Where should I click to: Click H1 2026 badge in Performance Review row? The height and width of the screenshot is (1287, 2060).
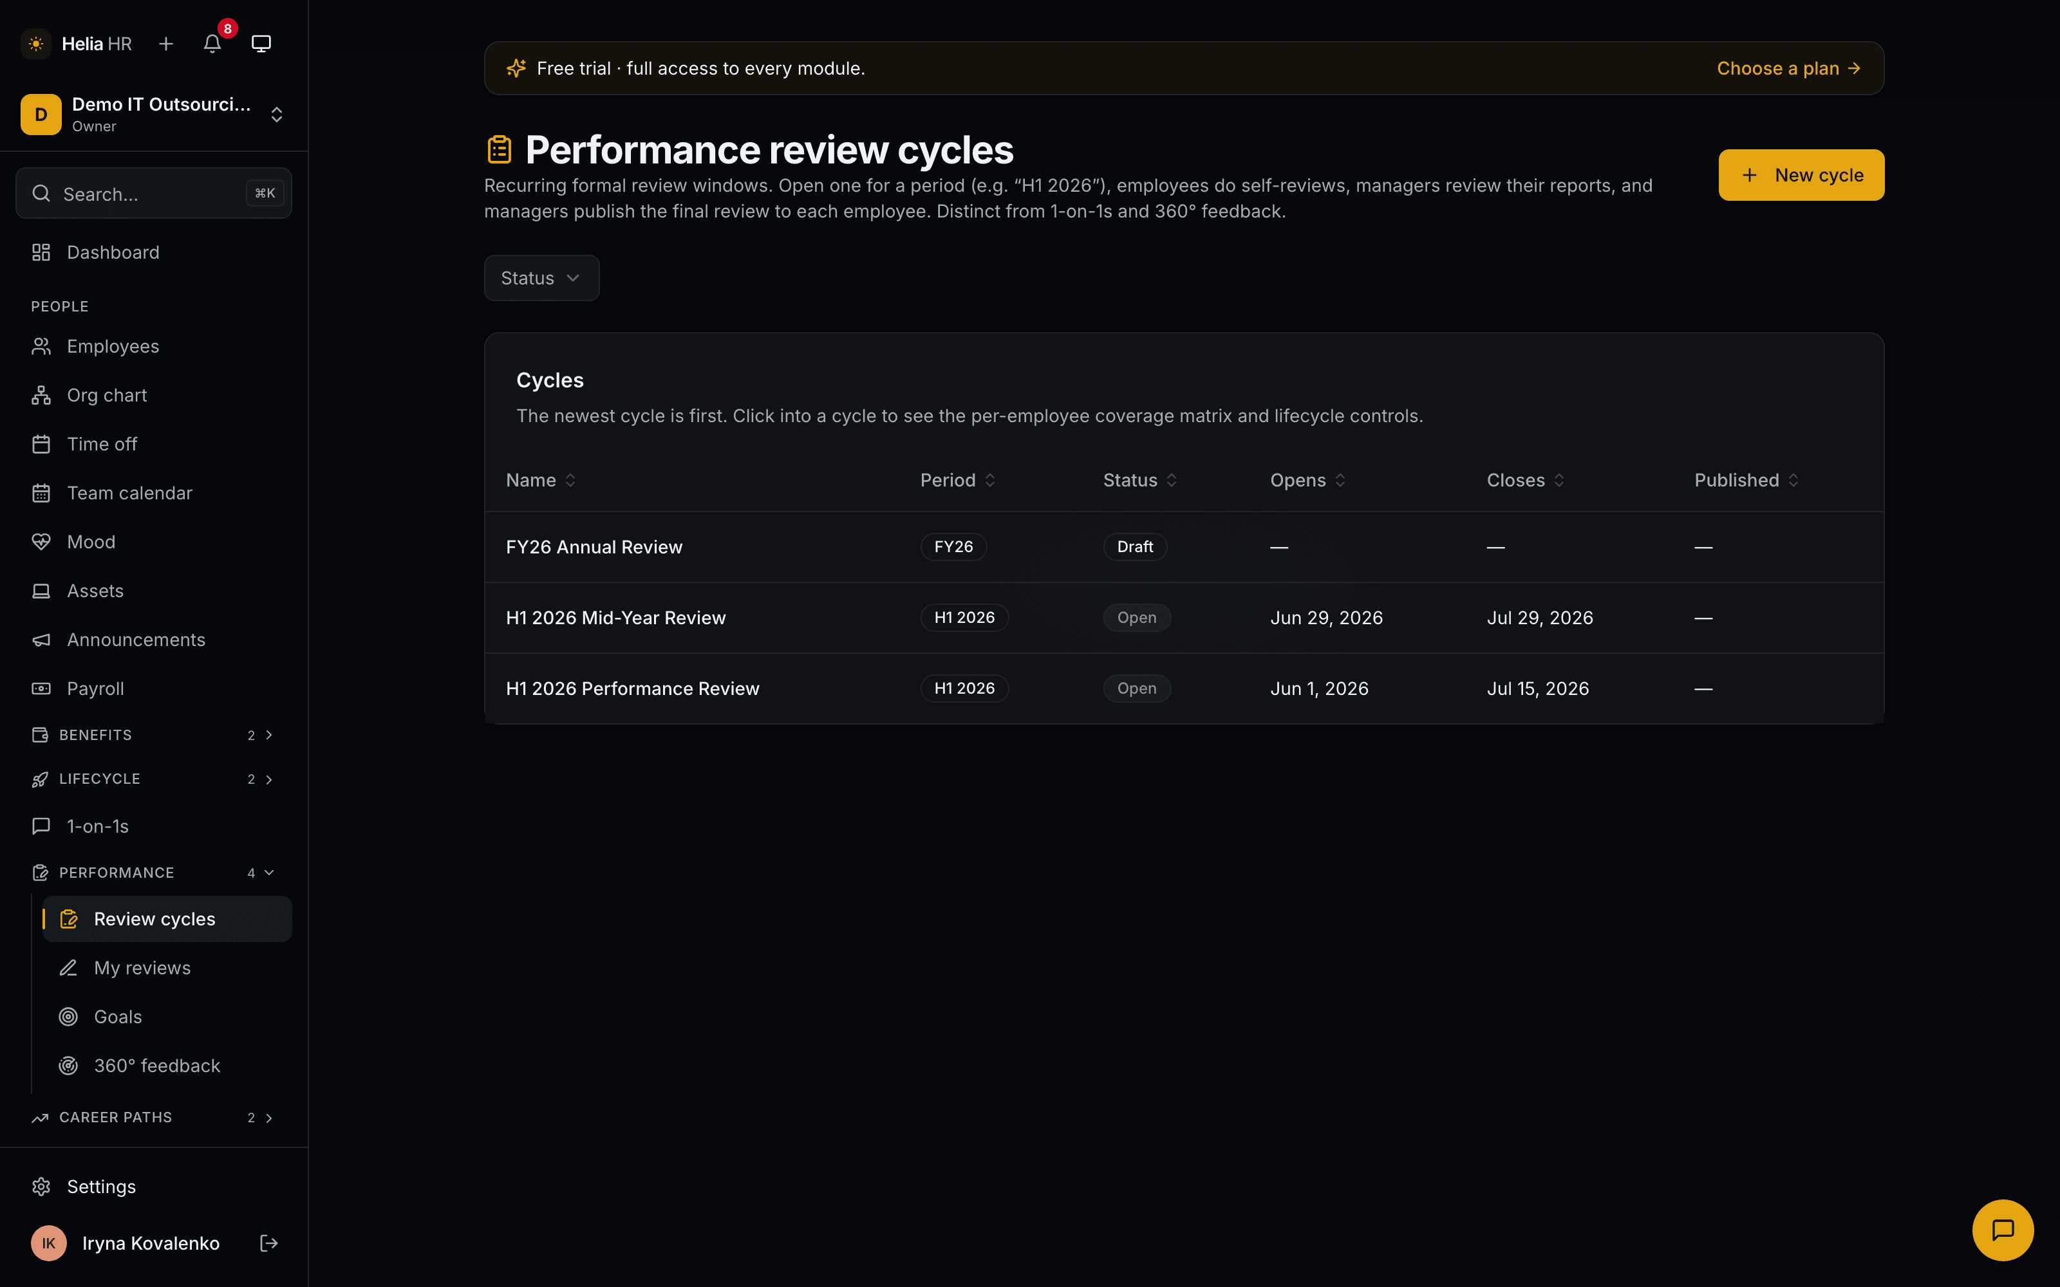point(964,689)
